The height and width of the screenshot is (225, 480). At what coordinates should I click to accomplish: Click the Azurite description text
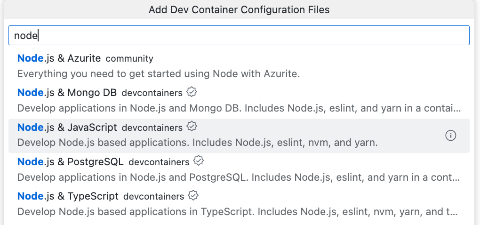pyautogui.click(x=158, y=74)
